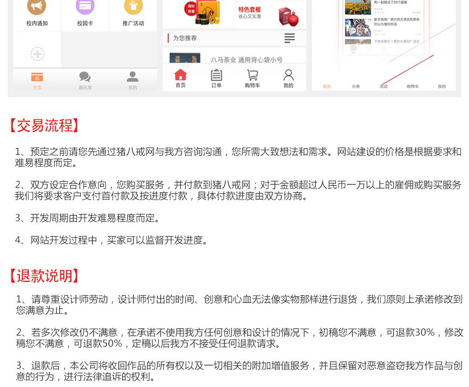
Task: Tap the purple 校园卡 card icon
Action: click(x=85, y=7)
